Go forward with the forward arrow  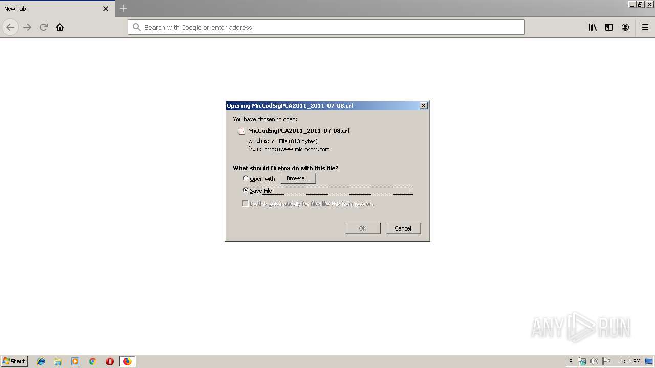click(x=27, y=27)
